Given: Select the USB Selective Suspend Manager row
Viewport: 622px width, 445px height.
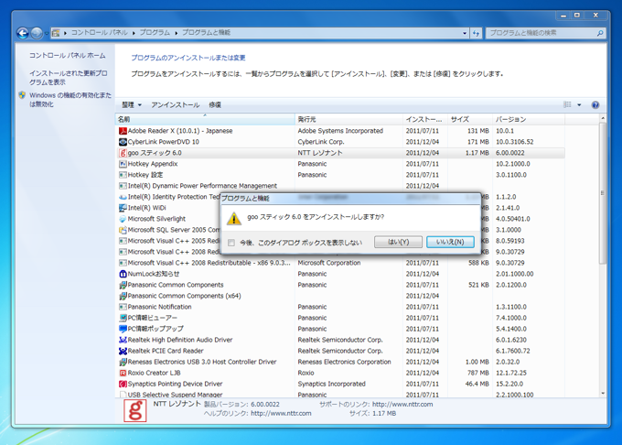Looking at the screenshot, I should tap(341, 395).
